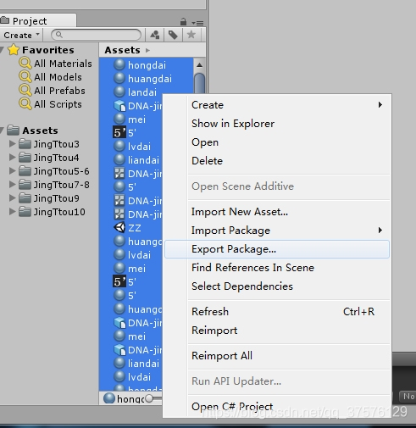Choose Select Dependencies
Image resolution: width=416 pixels, height=428 pixels.
(x=277, y=286)
